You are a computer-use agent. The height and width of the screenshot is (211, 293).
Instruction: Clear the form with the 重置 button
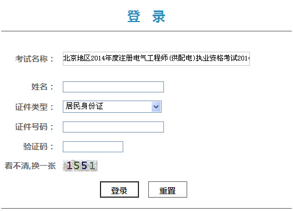167,189
